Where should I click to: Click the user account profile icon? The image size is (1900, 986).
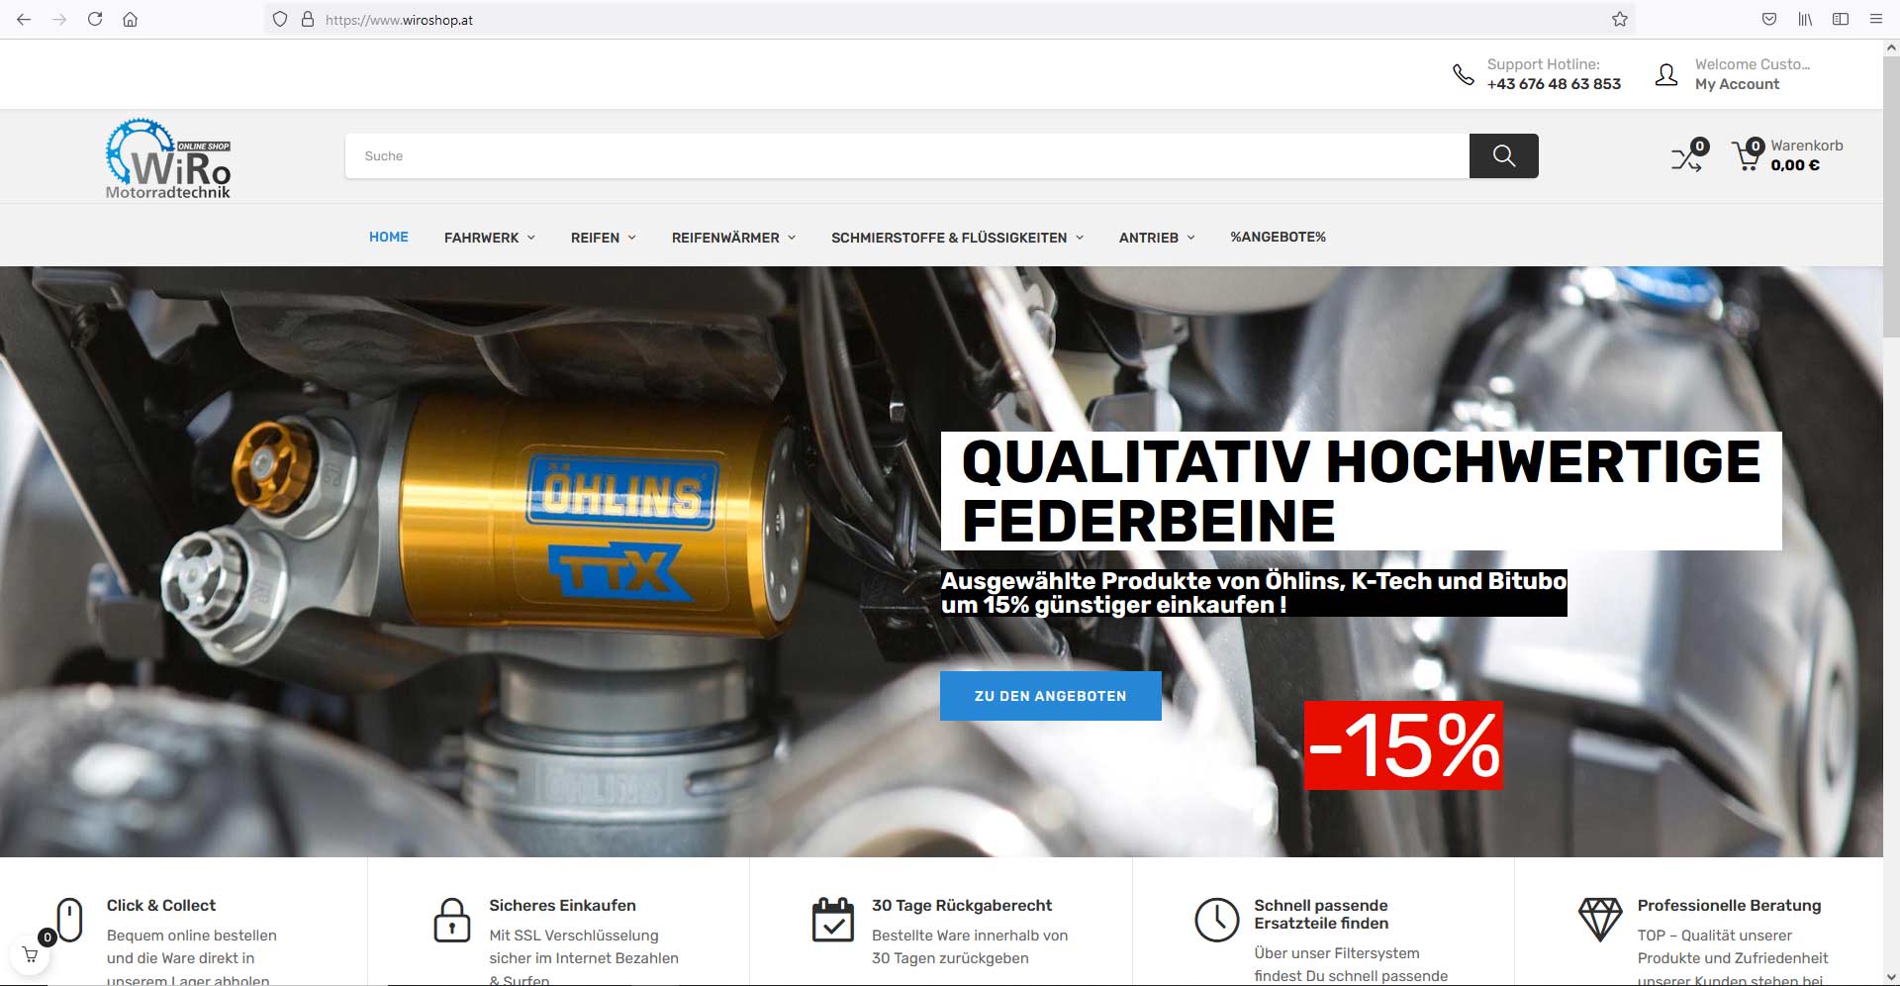(x=1666, y=74)
